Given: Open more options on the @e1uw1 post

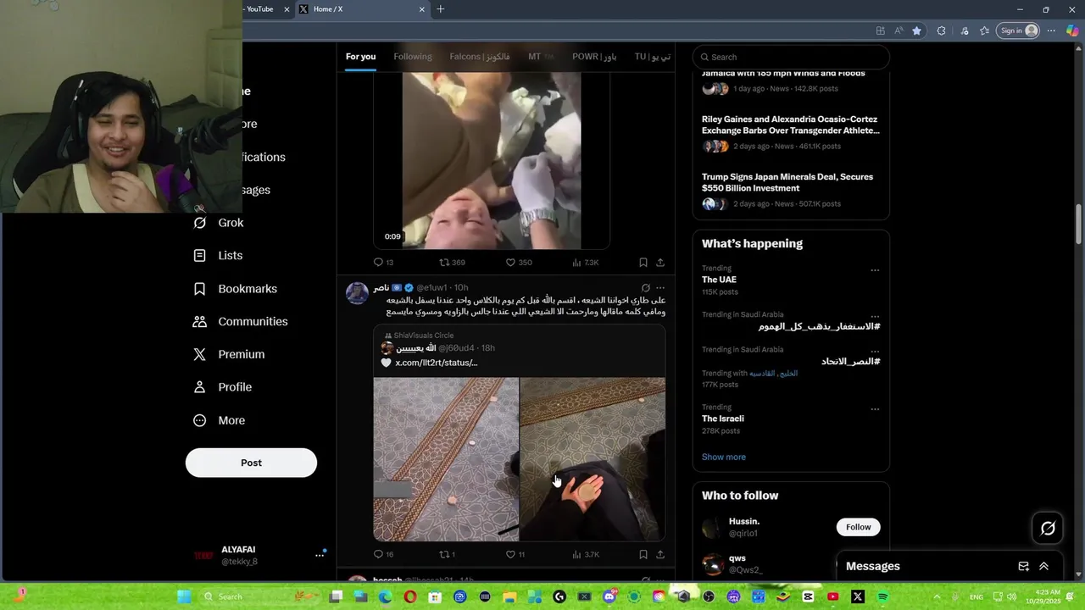Looking at the screenshot, I should [660, 288].
